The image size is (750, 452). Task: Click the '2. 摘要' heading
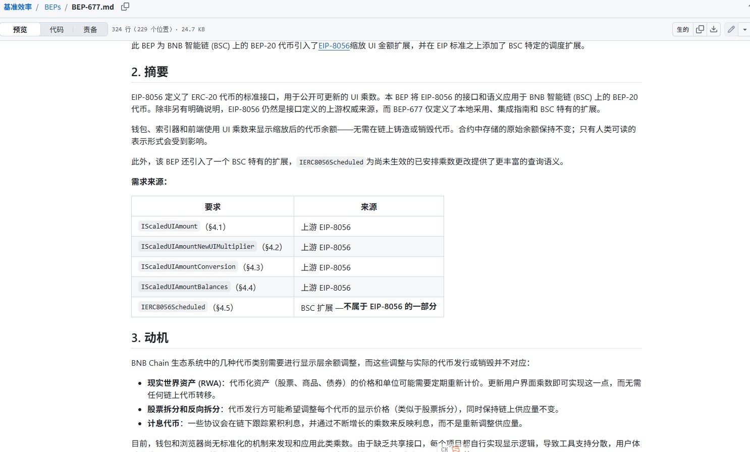149,72
